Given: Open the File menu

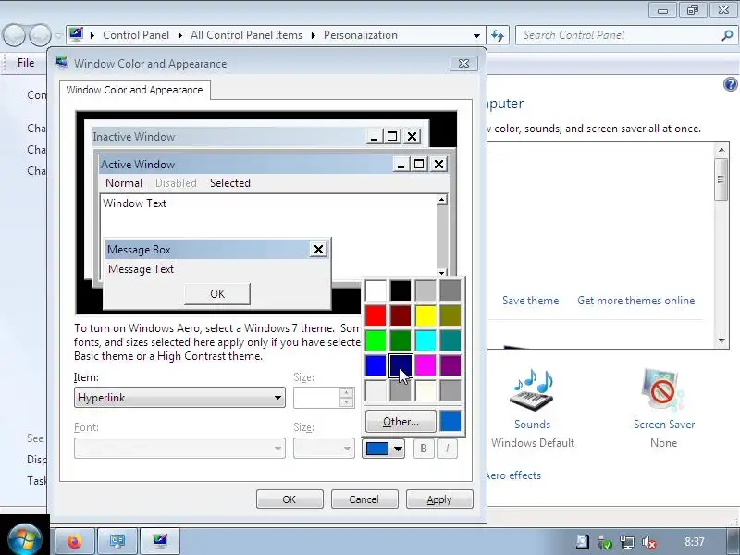Looking at the screenshot, I should (26, 63).
